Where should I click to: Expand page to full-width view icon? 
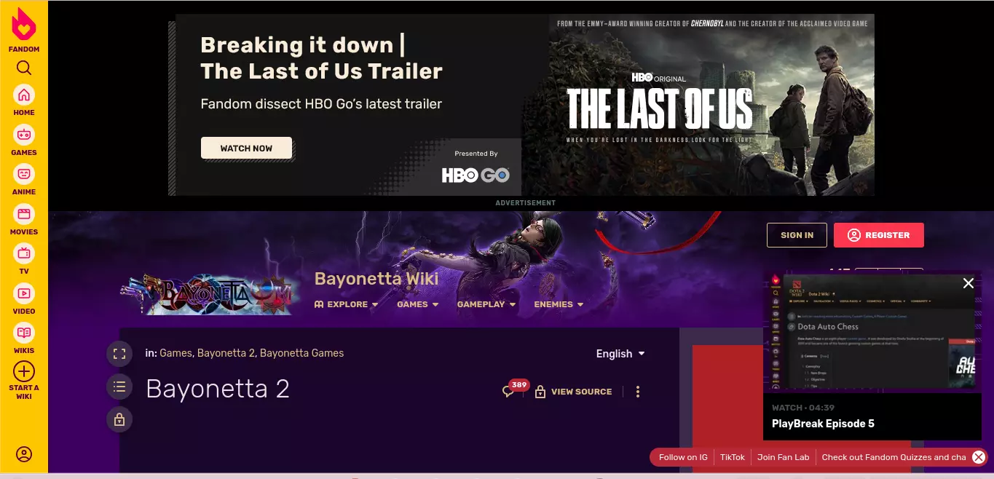click(119, 355)
